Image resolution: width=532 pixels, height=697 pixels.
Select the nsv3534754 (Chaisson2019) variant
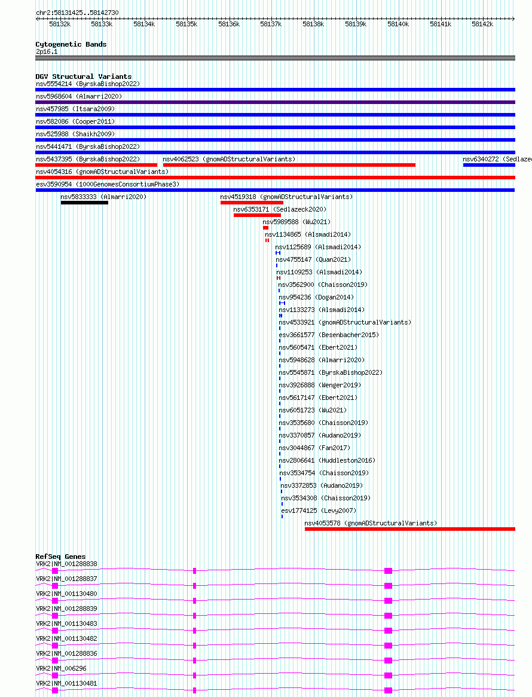coord(323,473)
